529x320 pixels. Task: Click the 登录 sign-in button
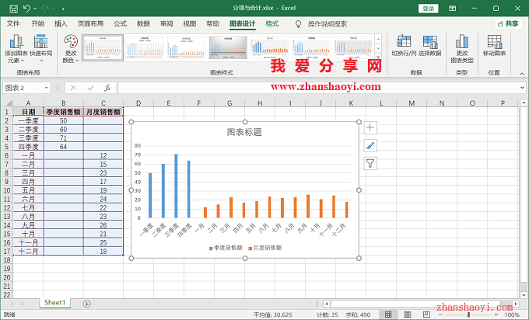click(428, 9)
